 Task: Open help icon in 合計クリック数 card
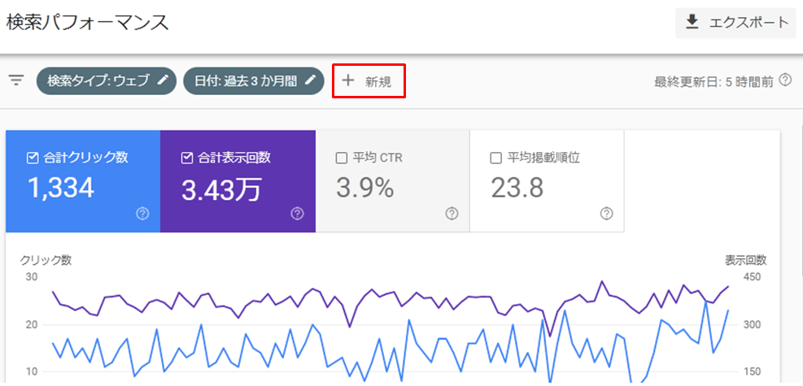point(143,214)
